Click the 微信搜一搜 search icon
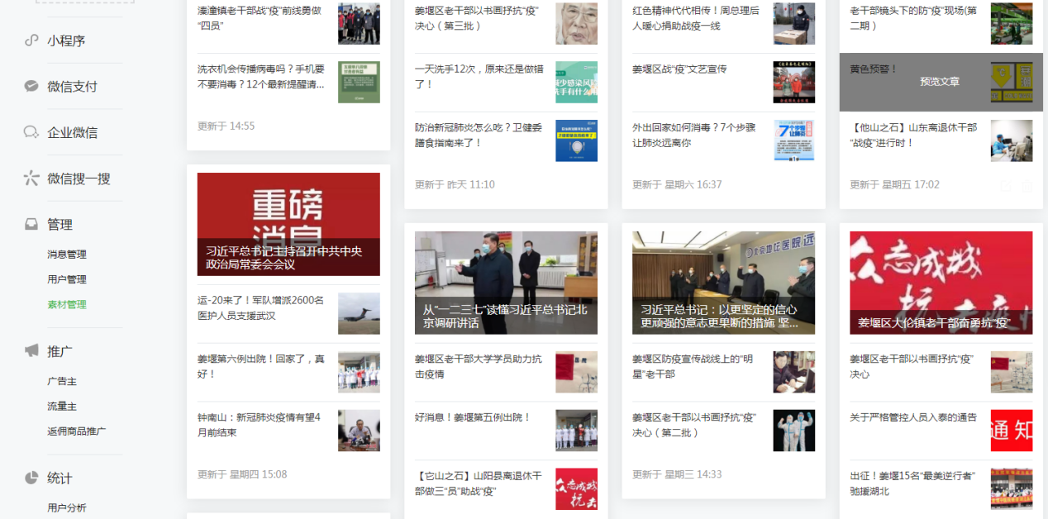 coord(31,179)
